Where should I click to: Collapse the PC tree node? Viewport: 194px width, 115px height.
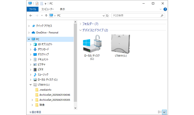(x=29, y=39)
